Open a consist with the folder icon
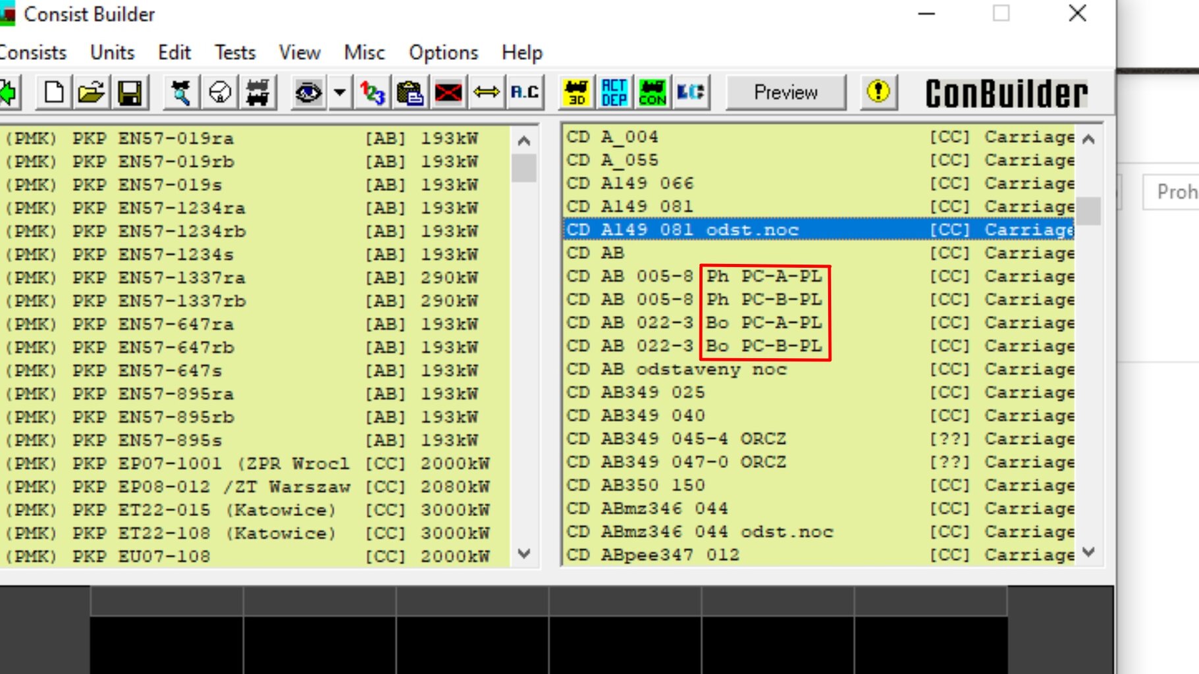The image size is (1199, 674). point(92,93)
